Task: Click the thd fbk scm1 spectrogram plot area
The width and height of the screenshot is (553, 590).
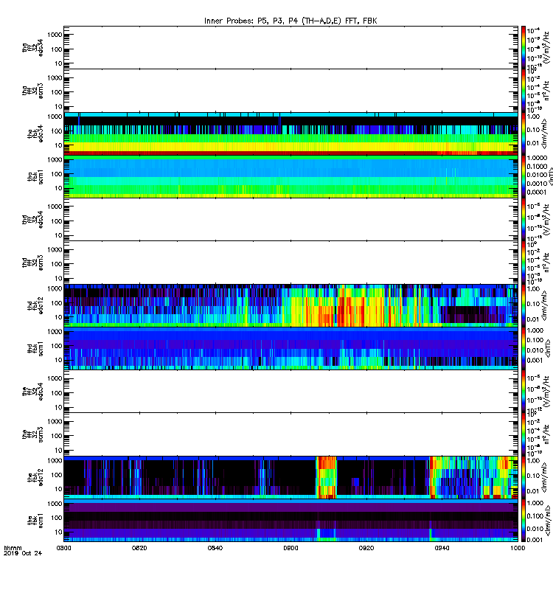Action: (x=291, y=348)
